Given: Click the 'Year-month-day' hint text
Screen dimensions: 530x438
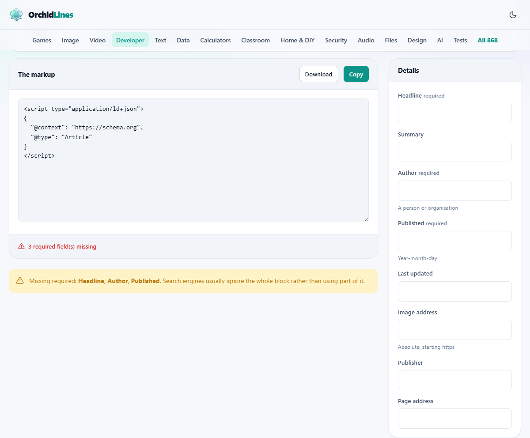Looking at the screenshot, I should [417, 258].
